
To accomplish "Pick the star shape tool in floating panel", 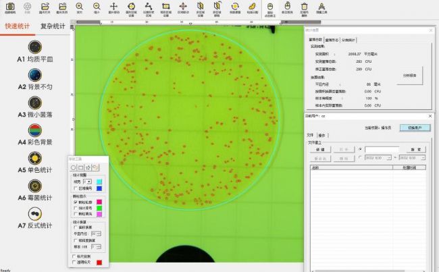I will [88, 167].
